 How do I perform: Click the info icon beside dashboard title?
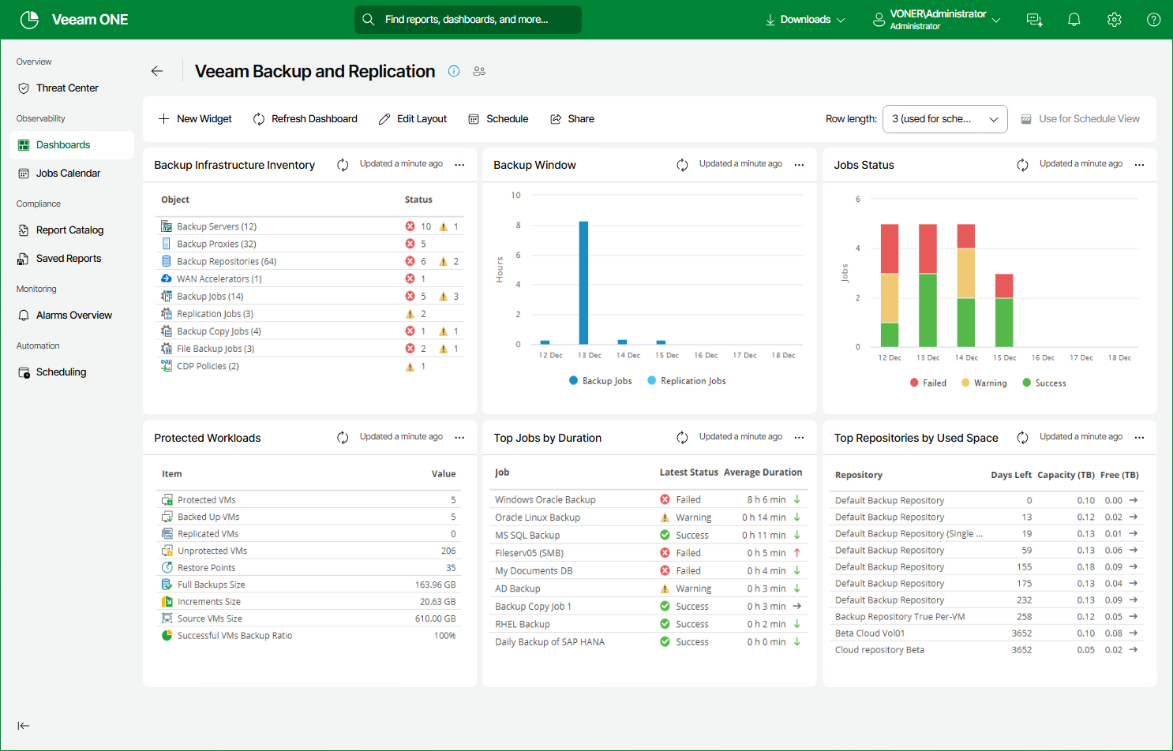[x=454, y=71]
